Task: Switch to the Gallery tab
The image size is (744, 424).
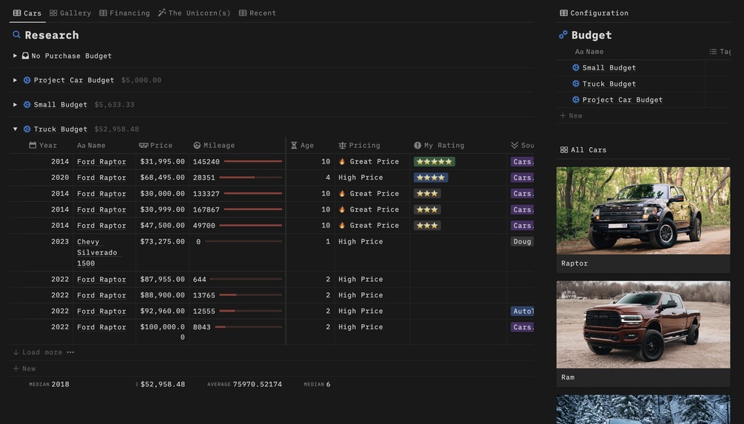Action: 70,13
